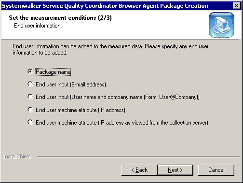The image size is (243, 183).
Task: Click the E-mail address option label text
Action: (71, 84)
